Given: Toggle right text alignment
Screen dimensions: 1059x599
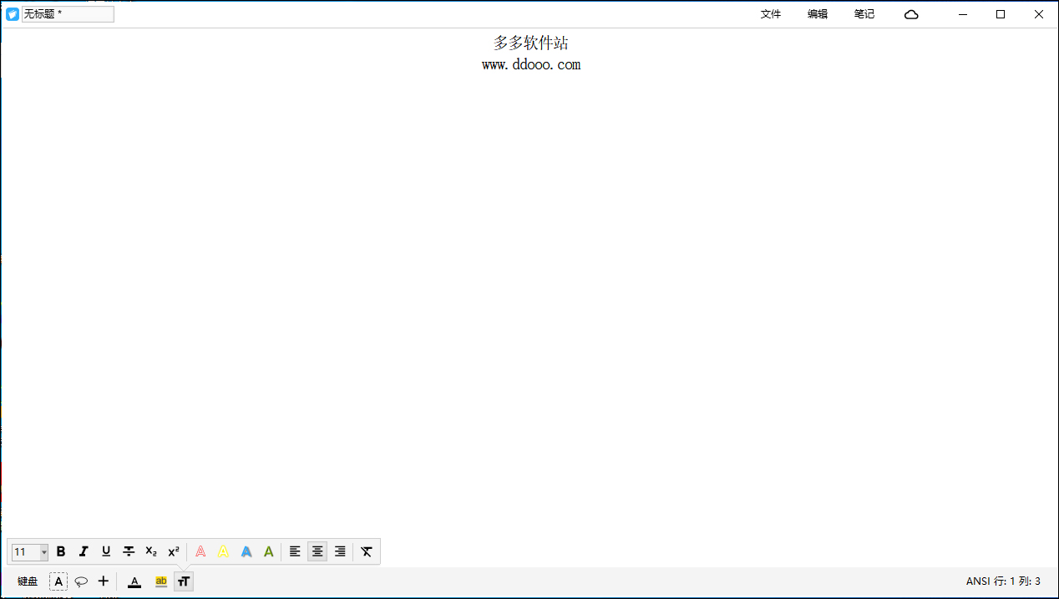Looking at the screenshot, I should click(x=340, y=551).
